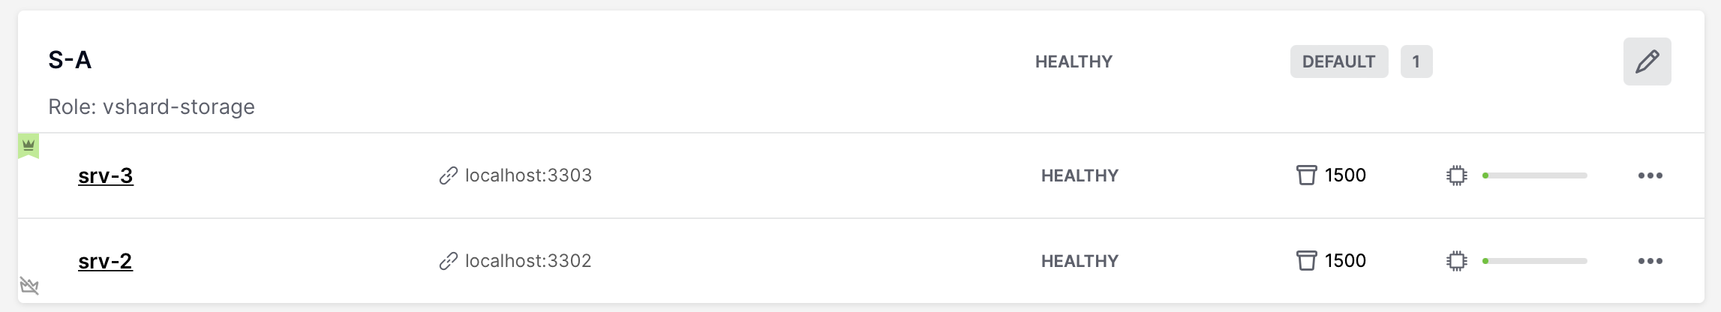Screen dimensions: 1721x312
Task: Click the DEFAULT group badge
Action: pos(1339,61)
